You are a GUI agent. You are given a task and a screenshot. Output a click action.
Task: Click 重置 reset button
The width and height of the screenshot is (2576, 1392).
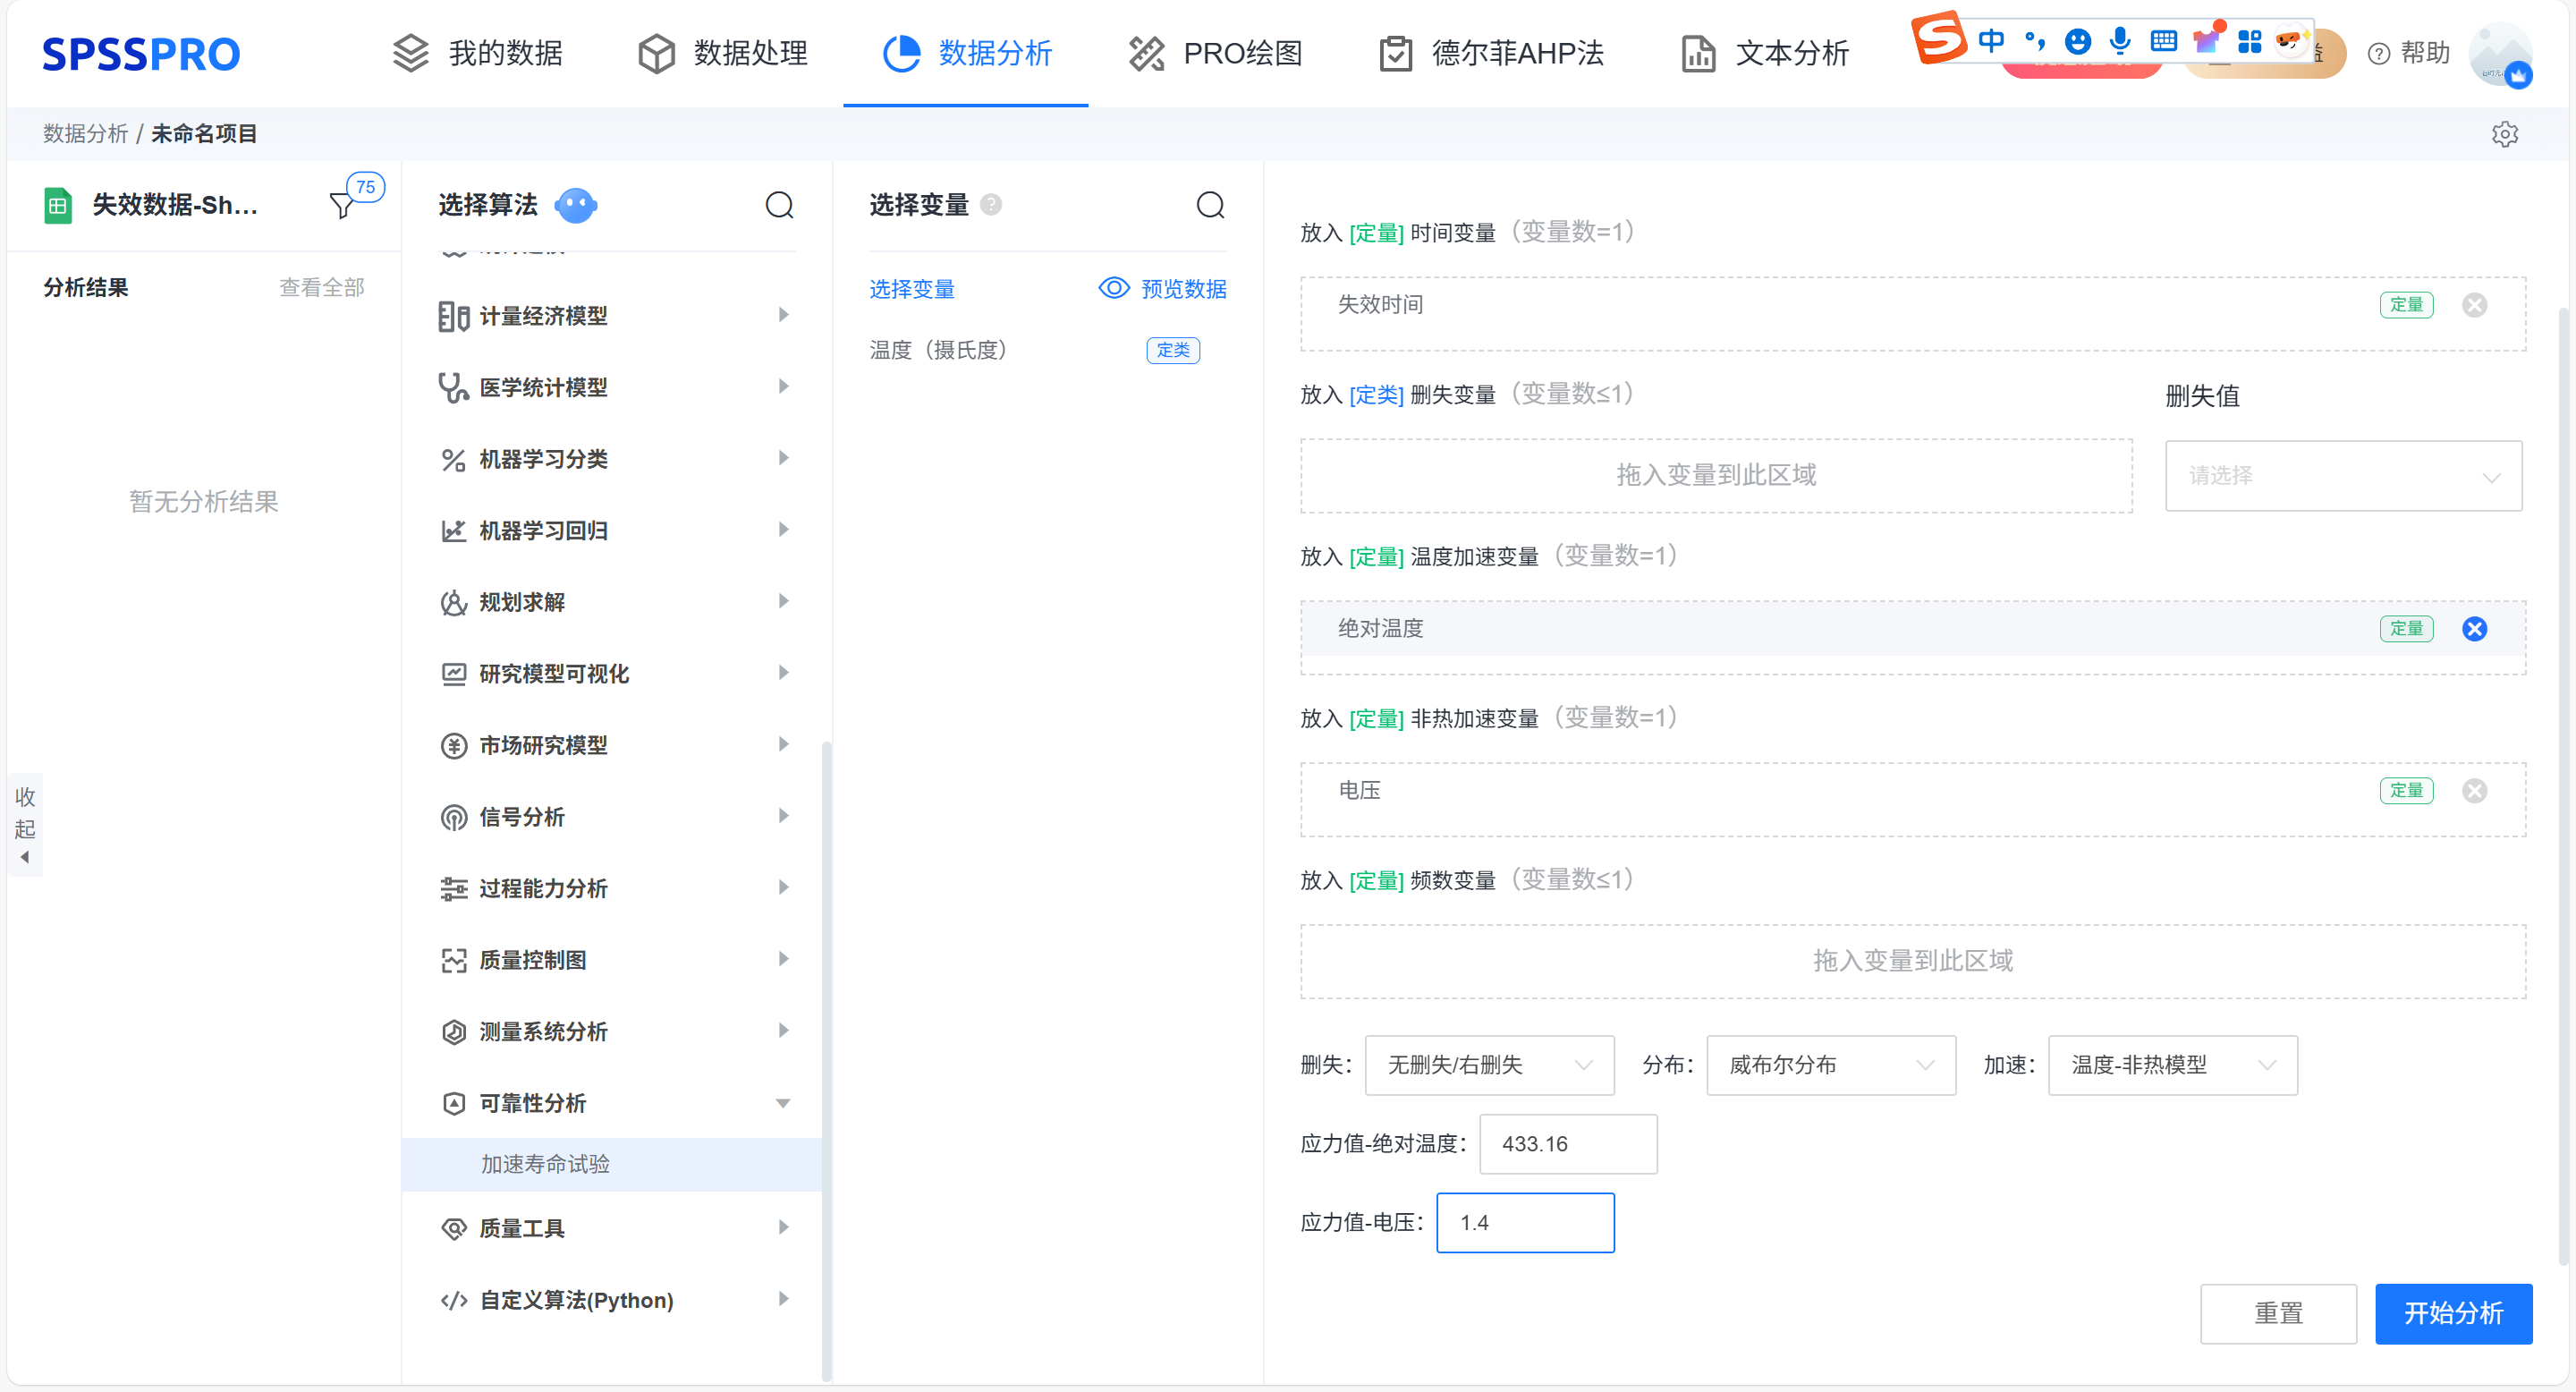click(2278, 1313)
